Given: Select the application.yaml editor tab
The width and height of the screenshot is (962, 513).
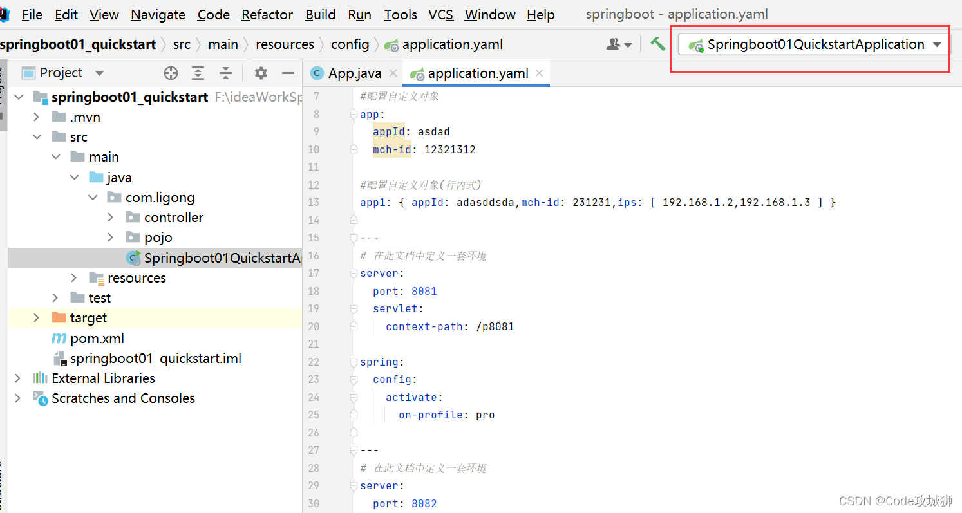Looking at the screenshot, I should point(476,73).
